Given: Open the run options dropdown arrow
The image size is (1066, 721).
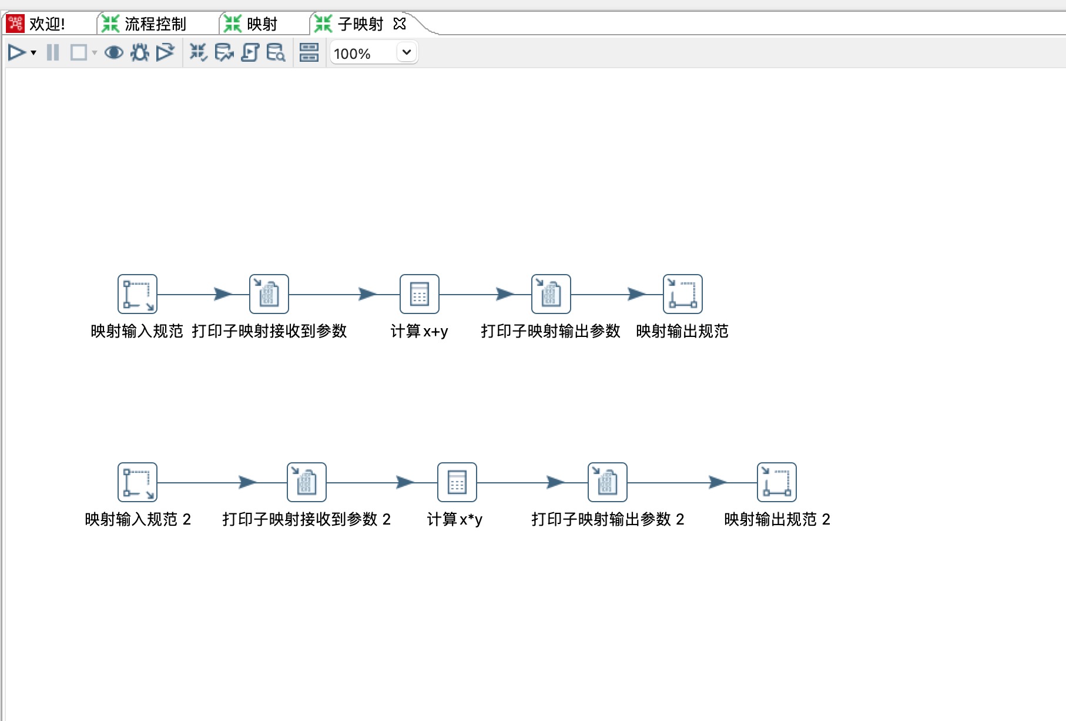Looking at the screenshot, I should pos(33,53).
